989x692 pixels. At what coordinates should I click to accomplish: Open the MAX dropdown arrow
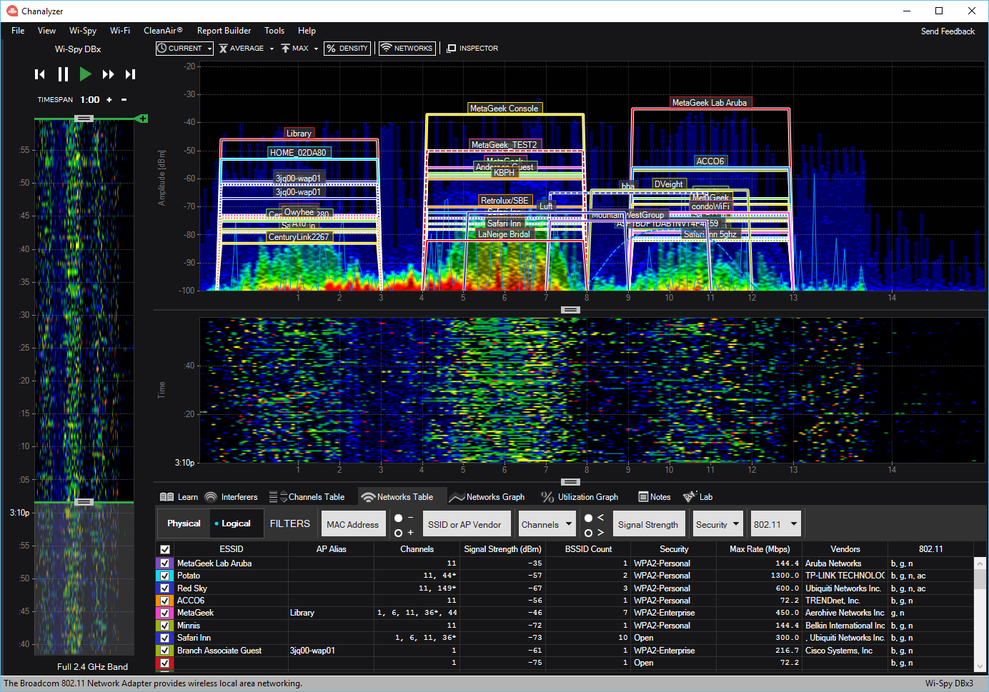click(316, 49)
